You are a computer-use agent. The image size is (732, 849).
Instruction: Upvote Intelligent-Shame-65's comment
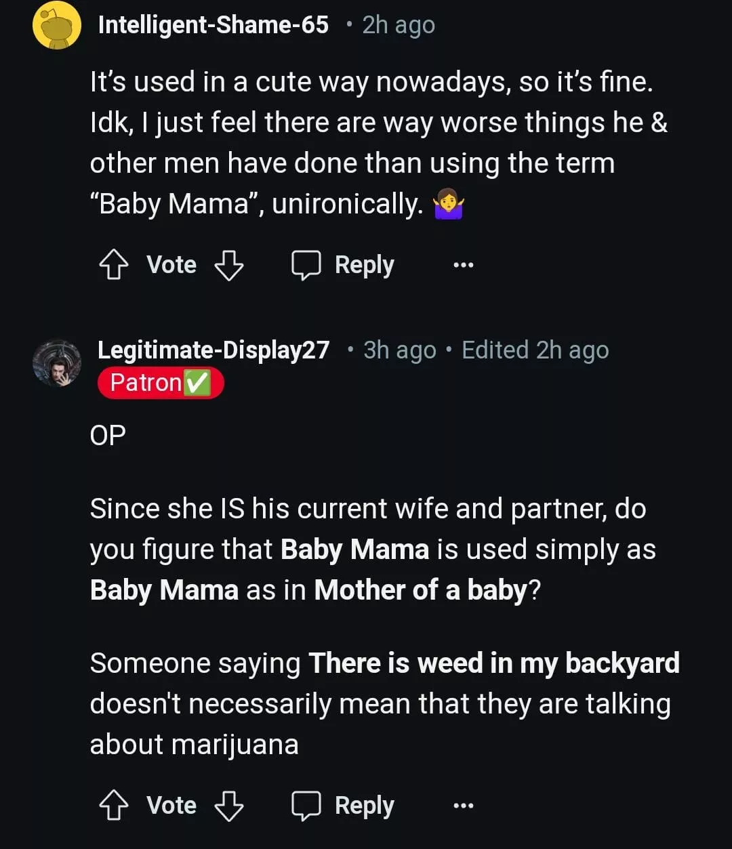tap(113, 266)
